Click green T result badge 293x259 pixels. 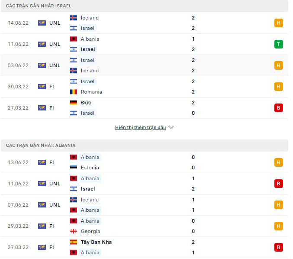(x=278, y=44)
